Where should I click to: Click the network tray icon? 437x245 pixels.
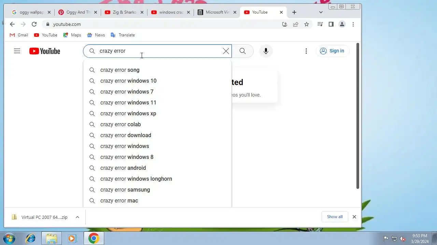[394, 239]
